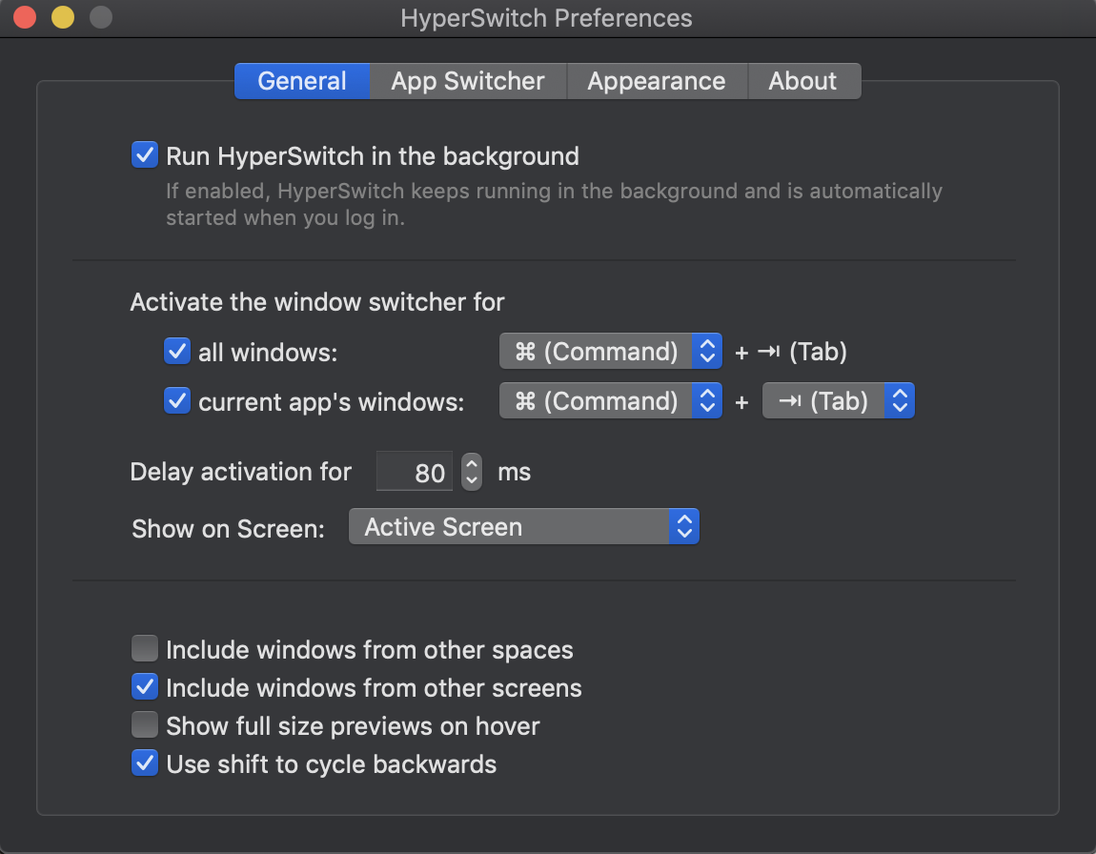Toggle Use shift to cycle backwards
The height and width of the screenshot is (854, 1096).
point(145,763)
